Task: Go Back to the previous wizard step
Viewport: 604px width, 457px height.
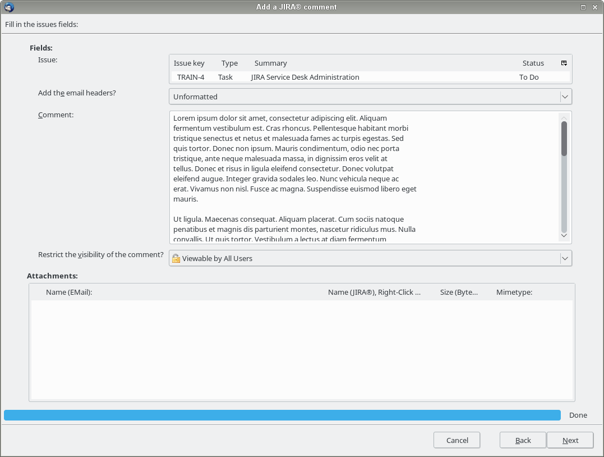Action: [x=523, y=440]
